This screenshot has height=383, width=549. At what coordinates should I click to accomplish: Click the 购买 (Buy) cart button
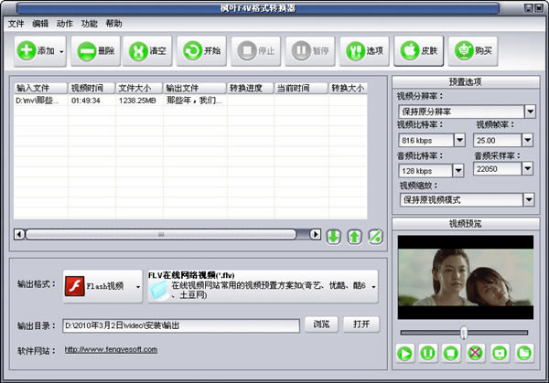point(472,51)
